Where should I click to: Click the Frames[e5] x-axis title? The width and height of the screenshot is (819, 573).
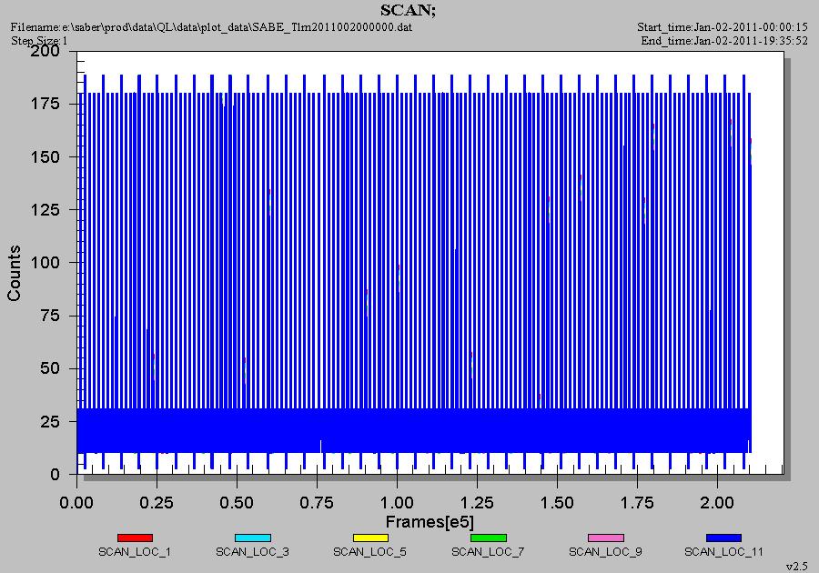click(430, 522)
